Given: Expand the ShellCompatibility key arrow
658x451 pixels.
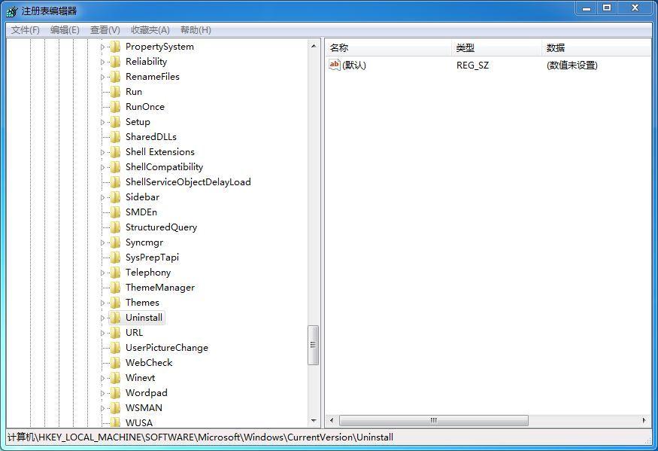Looking at the screenshot, I should coord(103,168).
